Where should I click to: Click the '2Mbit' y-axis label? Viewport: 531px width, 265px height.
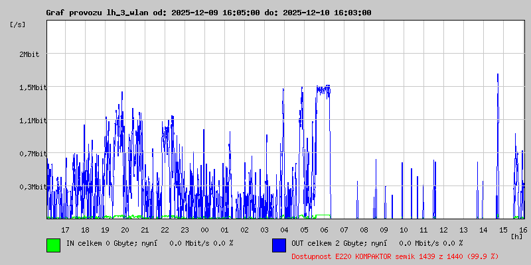click(x=29, y=54)
